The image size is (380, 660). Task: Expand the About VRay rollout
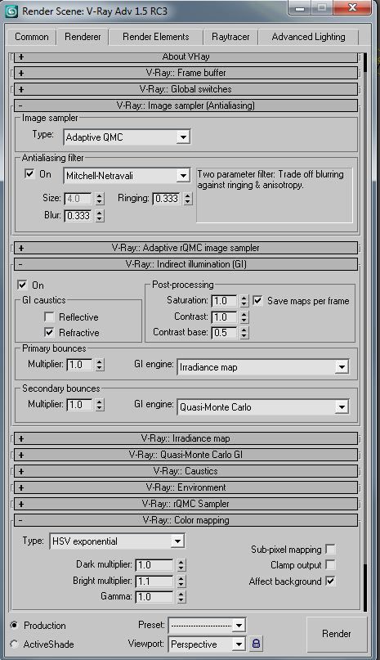[186, 56]
